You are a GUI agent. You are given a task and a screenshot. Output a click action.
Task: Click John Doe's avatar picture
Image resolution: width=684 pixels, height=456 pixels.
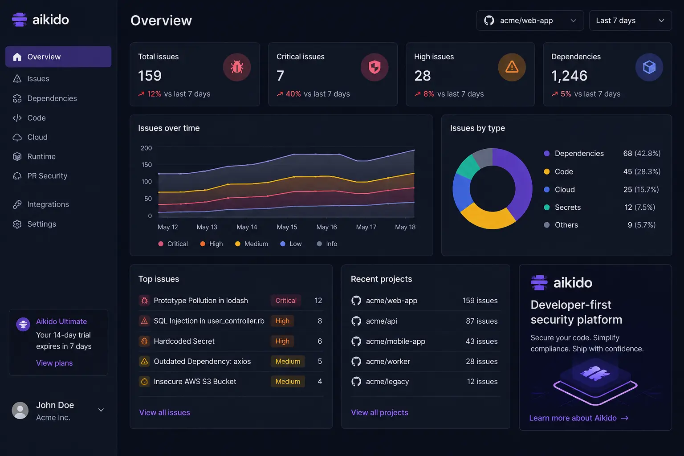click(x=20, y=411)
